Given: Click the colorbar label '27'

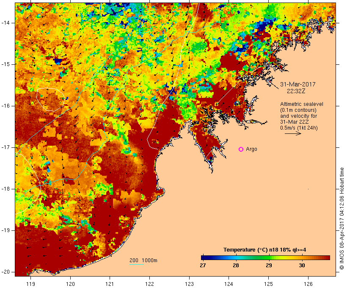Looking at the screenshot, I should tap(203, 266).
